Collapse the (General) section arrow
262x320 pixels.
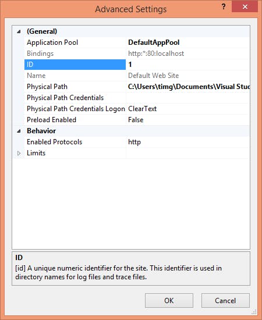click(19, 31)
